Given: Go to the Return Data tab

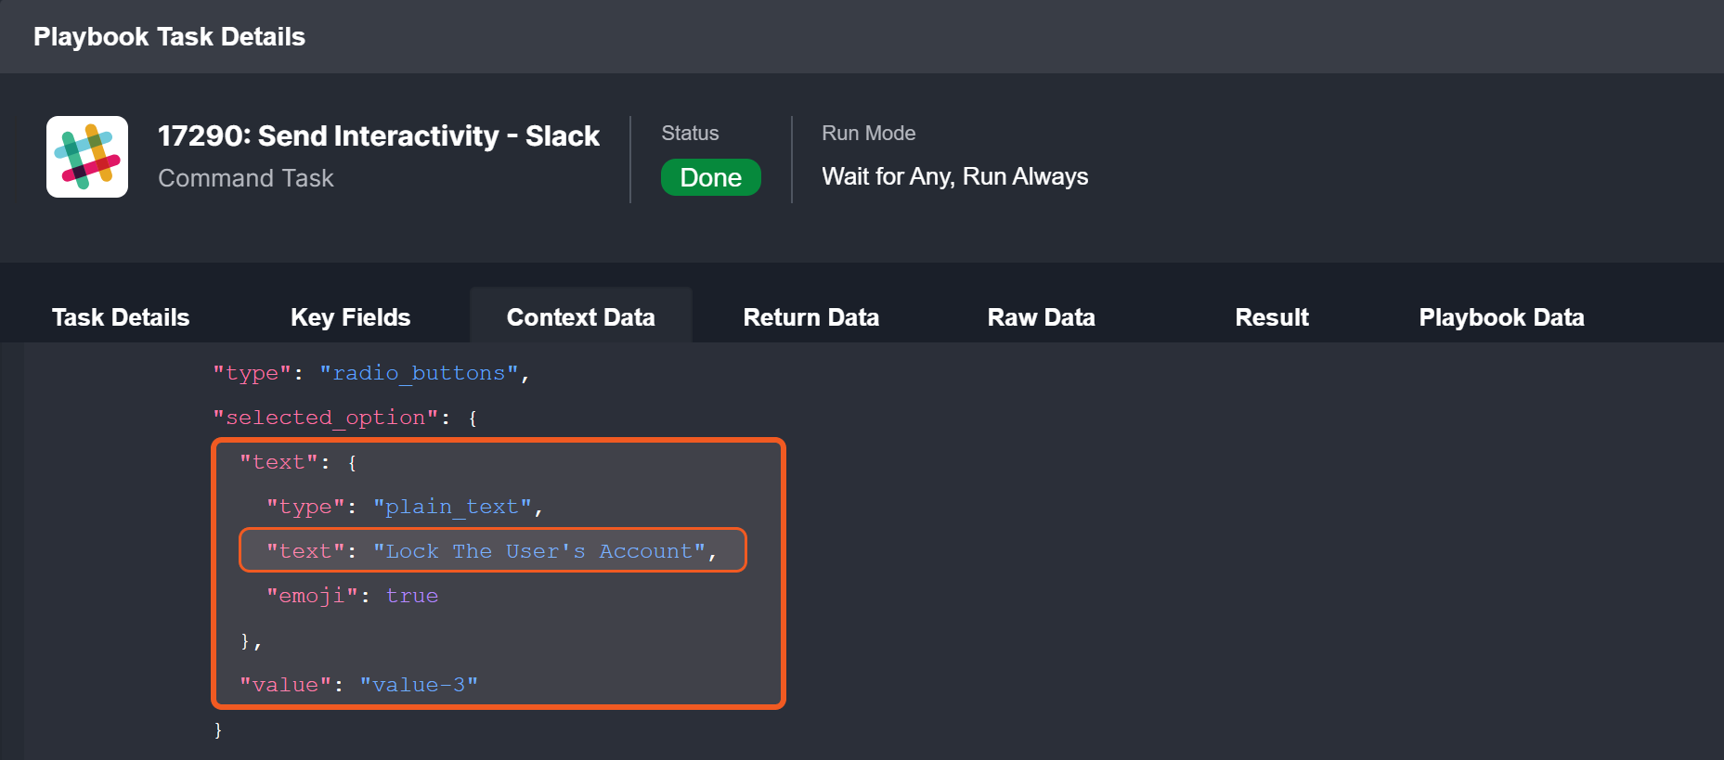Looking at the screenshot, I should point(810,317).
